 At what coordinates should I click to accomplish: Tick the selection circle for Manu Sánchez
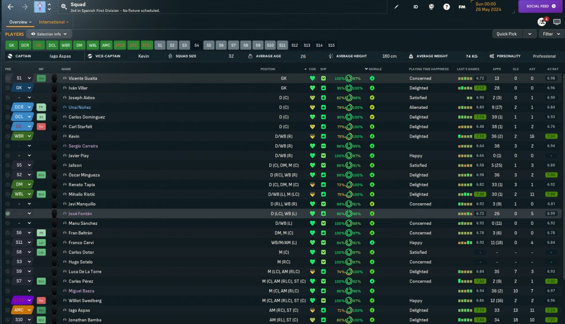pos(8,223)
